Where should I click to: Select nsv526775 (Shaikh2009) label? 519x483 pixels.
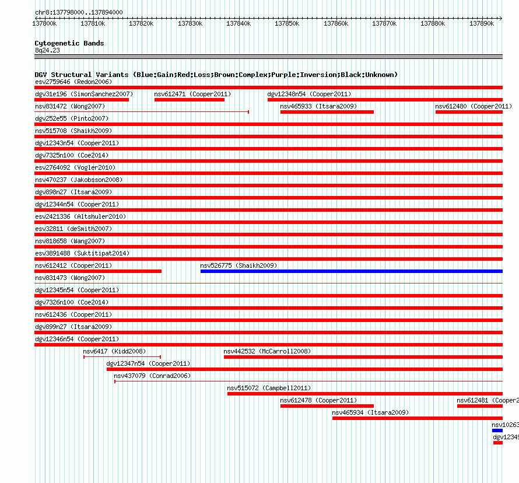point(239,265)
